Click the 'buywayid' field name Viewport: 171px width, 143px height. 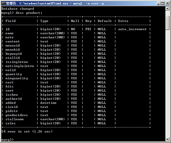click(14, 54)
